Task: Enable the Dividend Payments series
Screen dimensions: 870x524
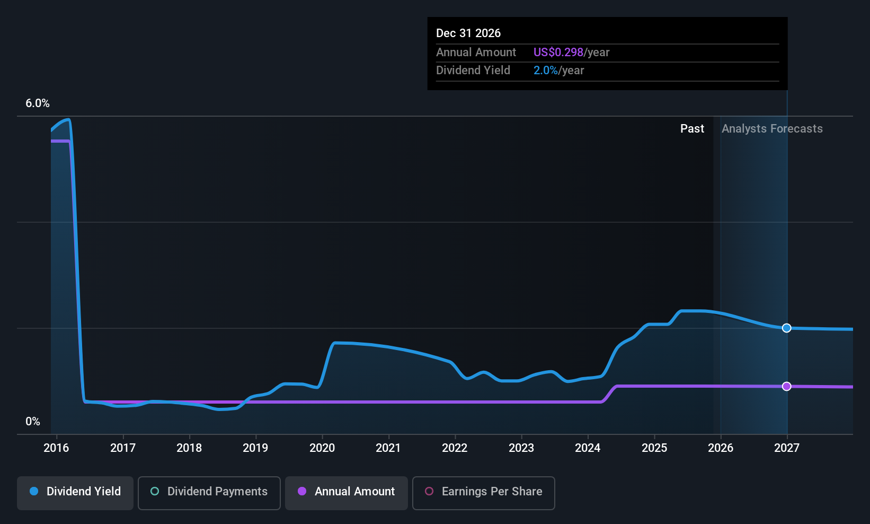Action: coord(209,493)
